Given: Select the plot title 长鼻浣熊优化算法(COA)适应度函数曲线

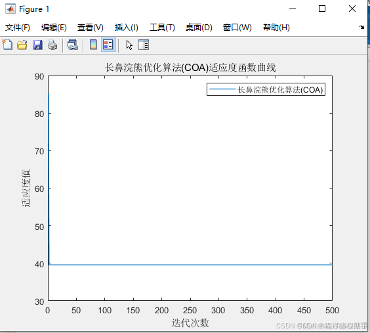Looking at the screenshot, I should 190,68.
